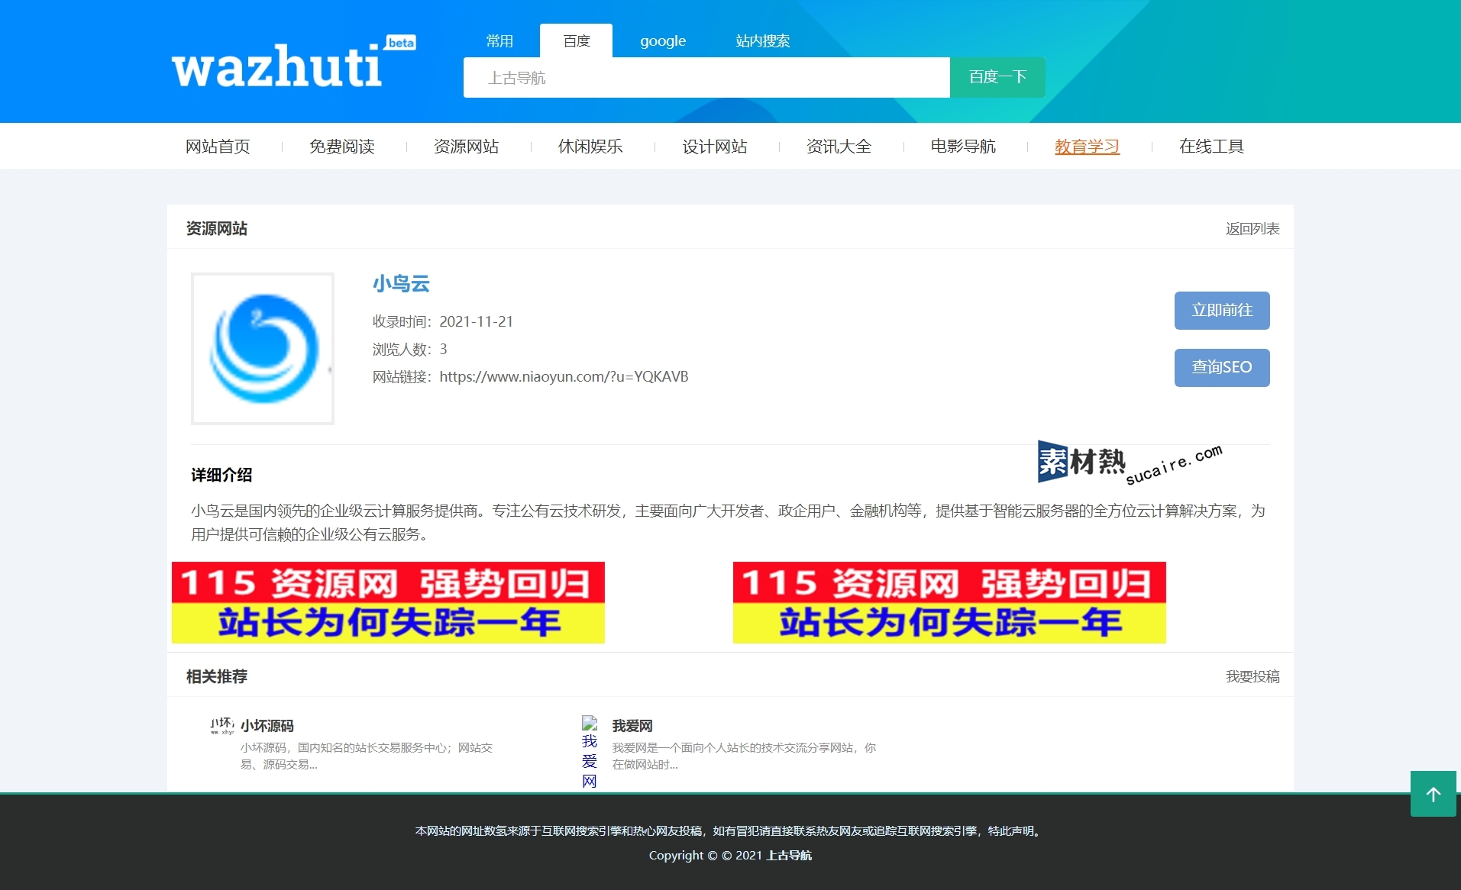Open 在线工具 navigation item
Viewport: 1461px width, 890px height.
point(1211,147)
